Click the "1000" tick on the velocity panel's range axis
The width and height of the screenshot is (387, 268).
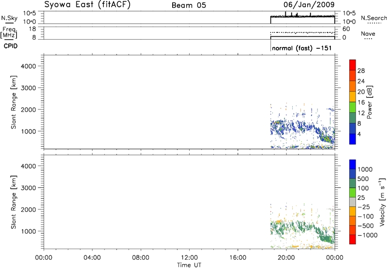(x=29, y=231)
